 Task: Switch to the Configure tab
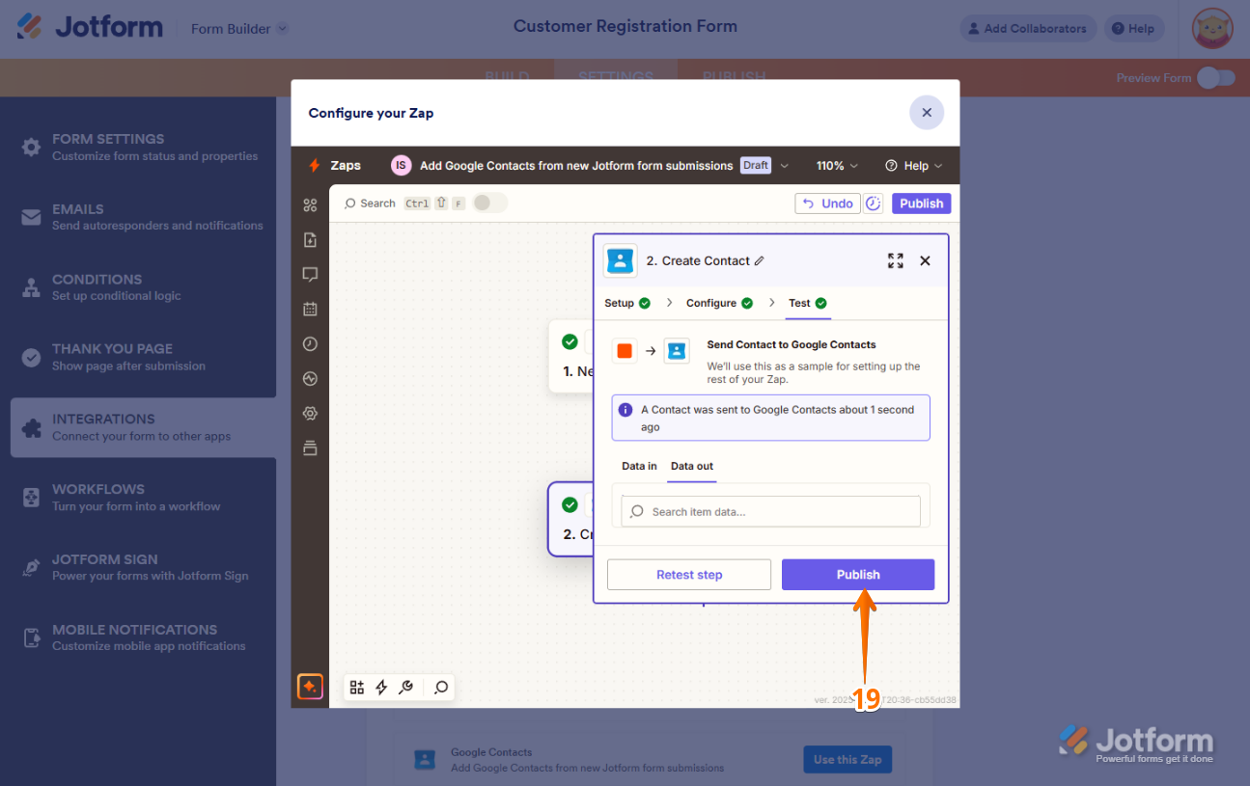click(x=719, y=303)
